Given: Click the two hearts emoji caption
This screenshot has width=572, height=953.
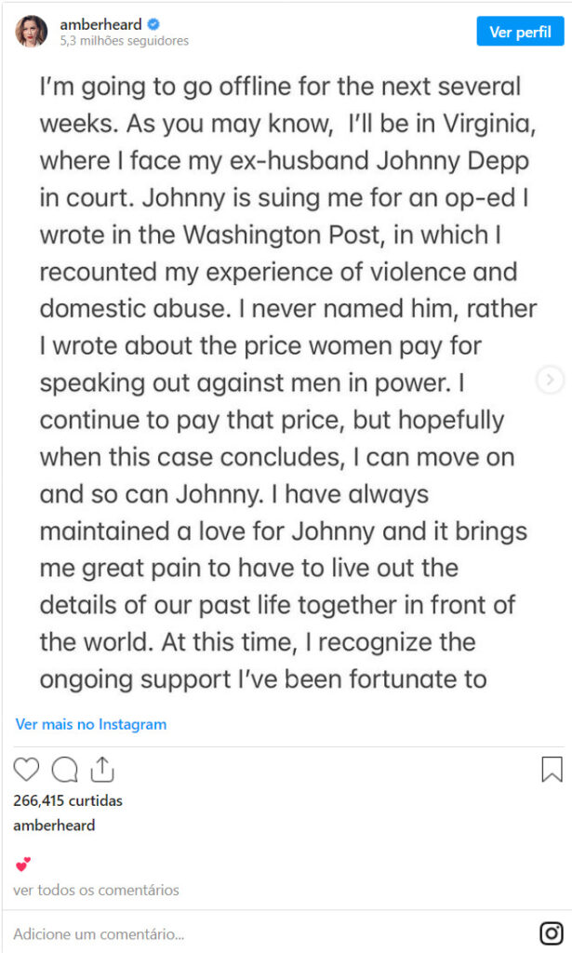Looking at the screenshot, I should click(x=23, y=866).
